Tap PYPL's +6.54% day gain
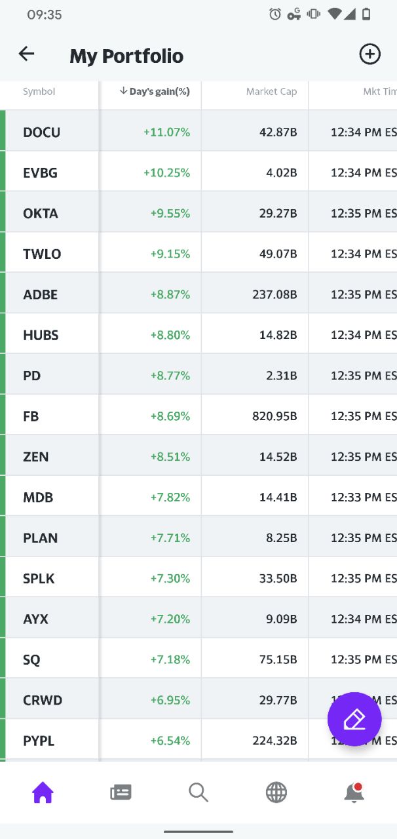 pos(170,741)
